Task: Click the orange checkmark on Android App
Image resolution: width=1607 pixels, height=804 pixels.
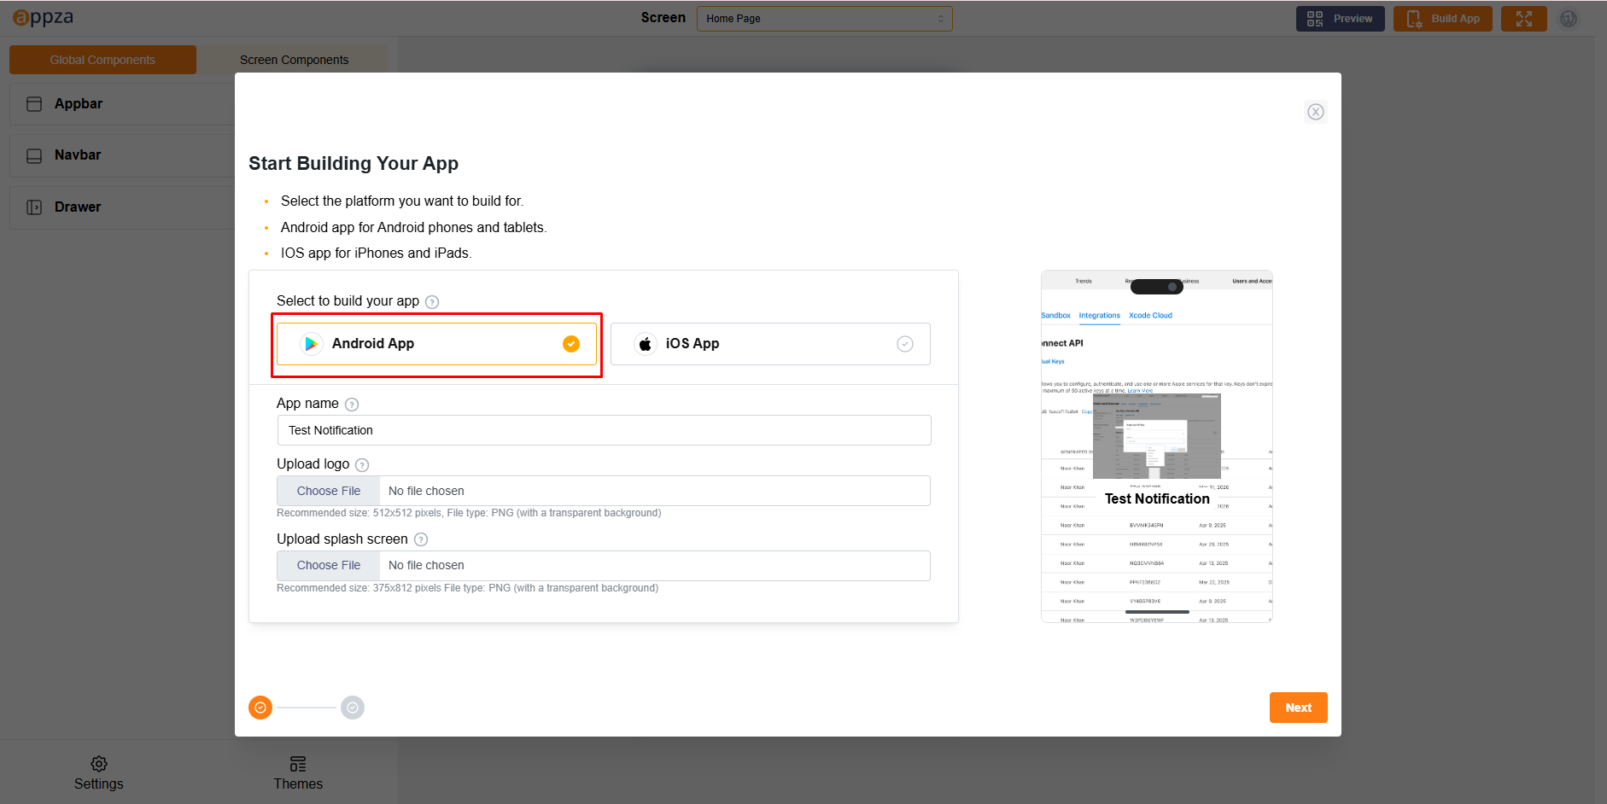Action: (571, 344)
